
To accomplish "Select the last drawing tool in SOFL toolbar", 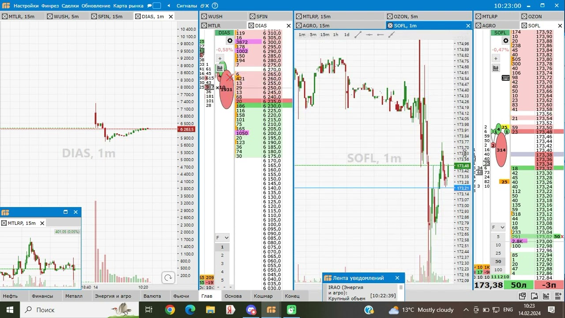I will 391,34.
